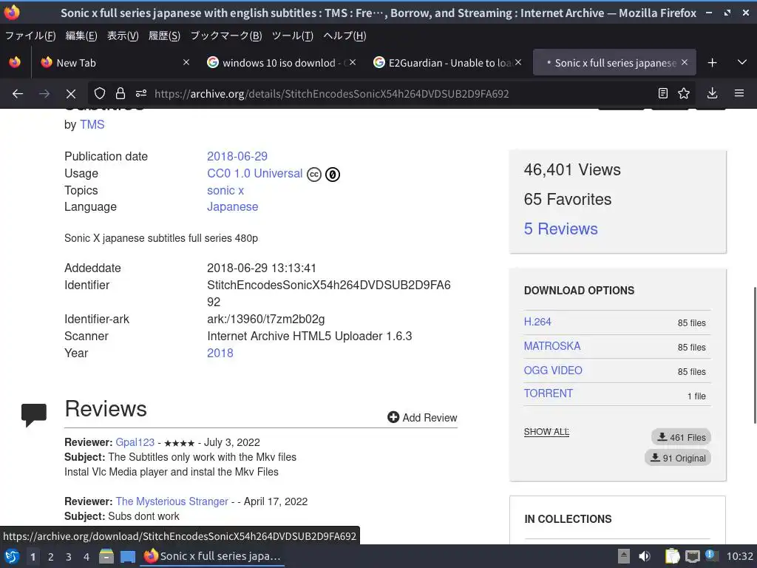Click the 10:32 clock

tap(739, 556)
